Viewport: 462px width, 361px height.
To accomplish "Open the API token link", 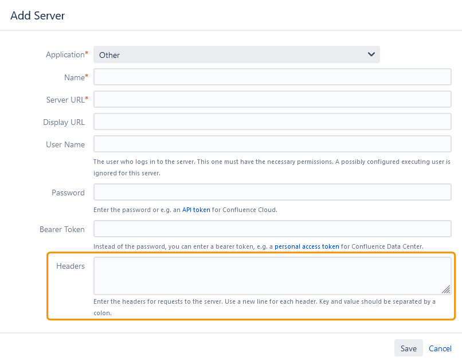I will coord(196,210).
